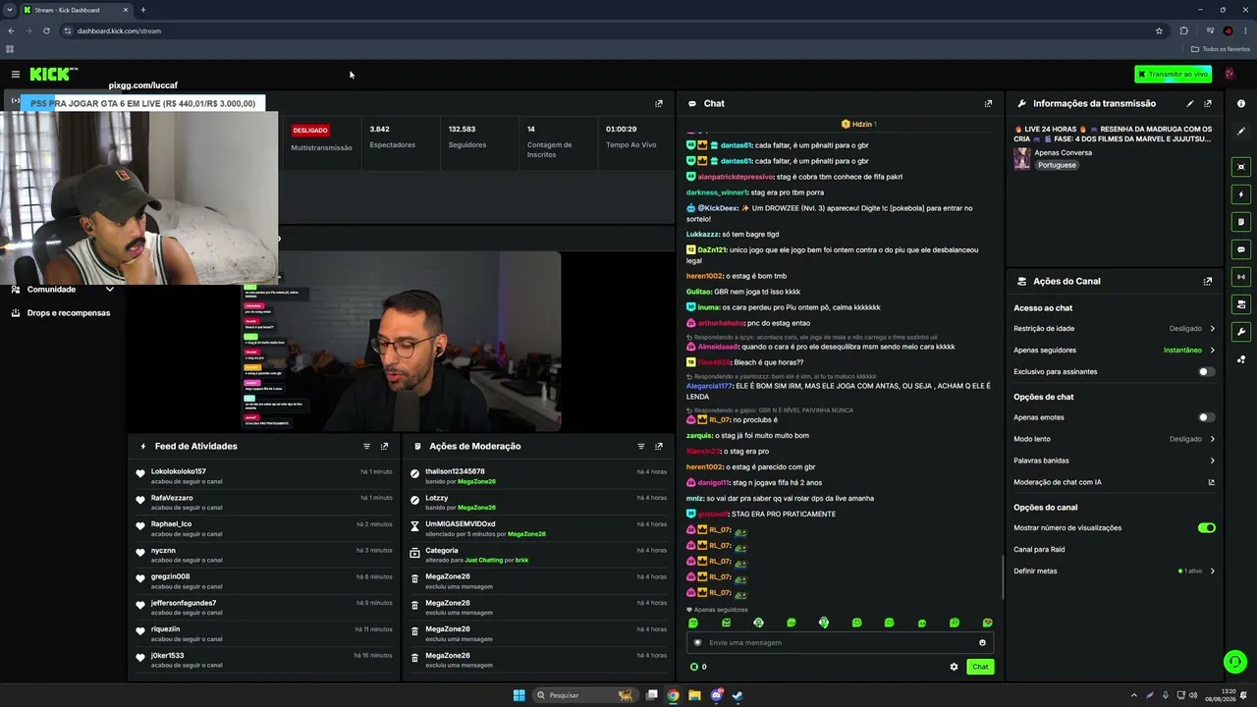Open follower Lokolokoloko157 in the activity feed
Viewport: 1257px width, 707px height.
click(179, 471)
